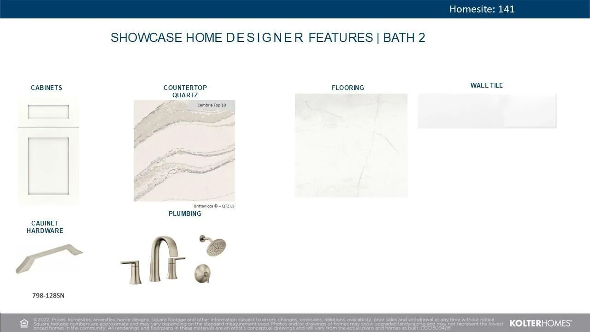Click the white wall tile swatch

pyautogui.click(x=487, y=111)
